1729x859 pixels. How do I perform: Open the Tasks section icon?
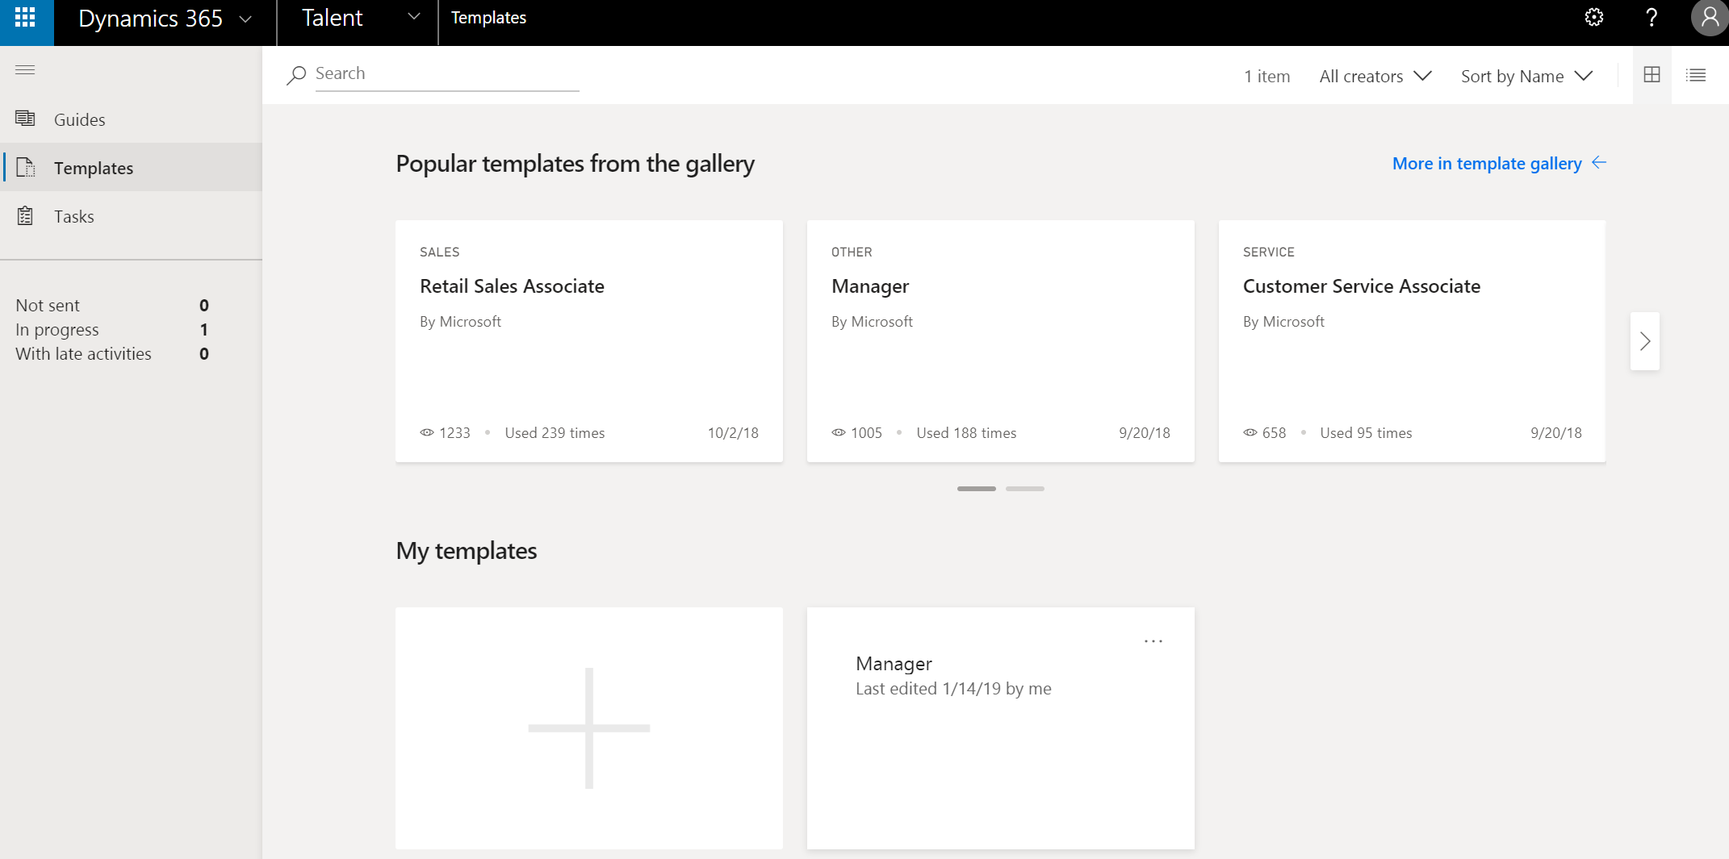click(24, 215)
